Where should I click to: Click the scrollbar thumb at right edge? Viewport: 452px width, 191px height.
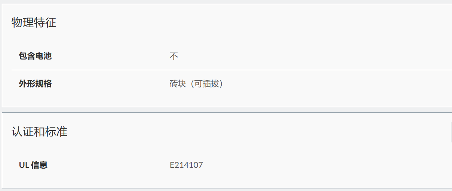click(x=451, y=132)
